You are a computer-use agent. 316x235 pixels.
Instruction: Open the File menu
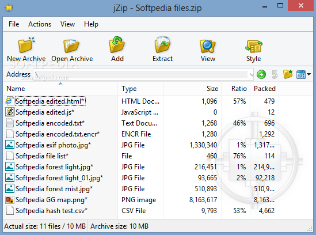coord(14,24)
